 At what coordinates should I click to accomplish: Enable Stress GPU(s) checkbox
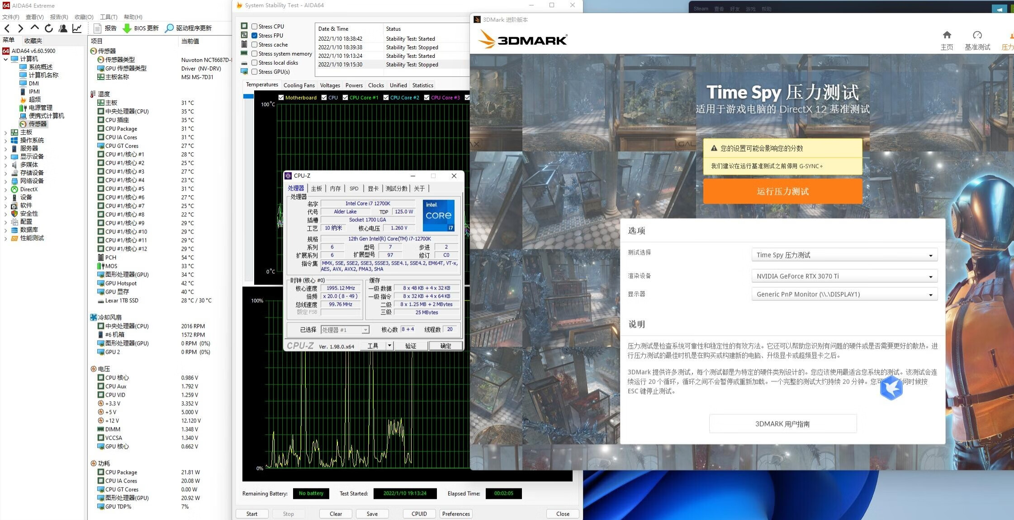(255, 72)
